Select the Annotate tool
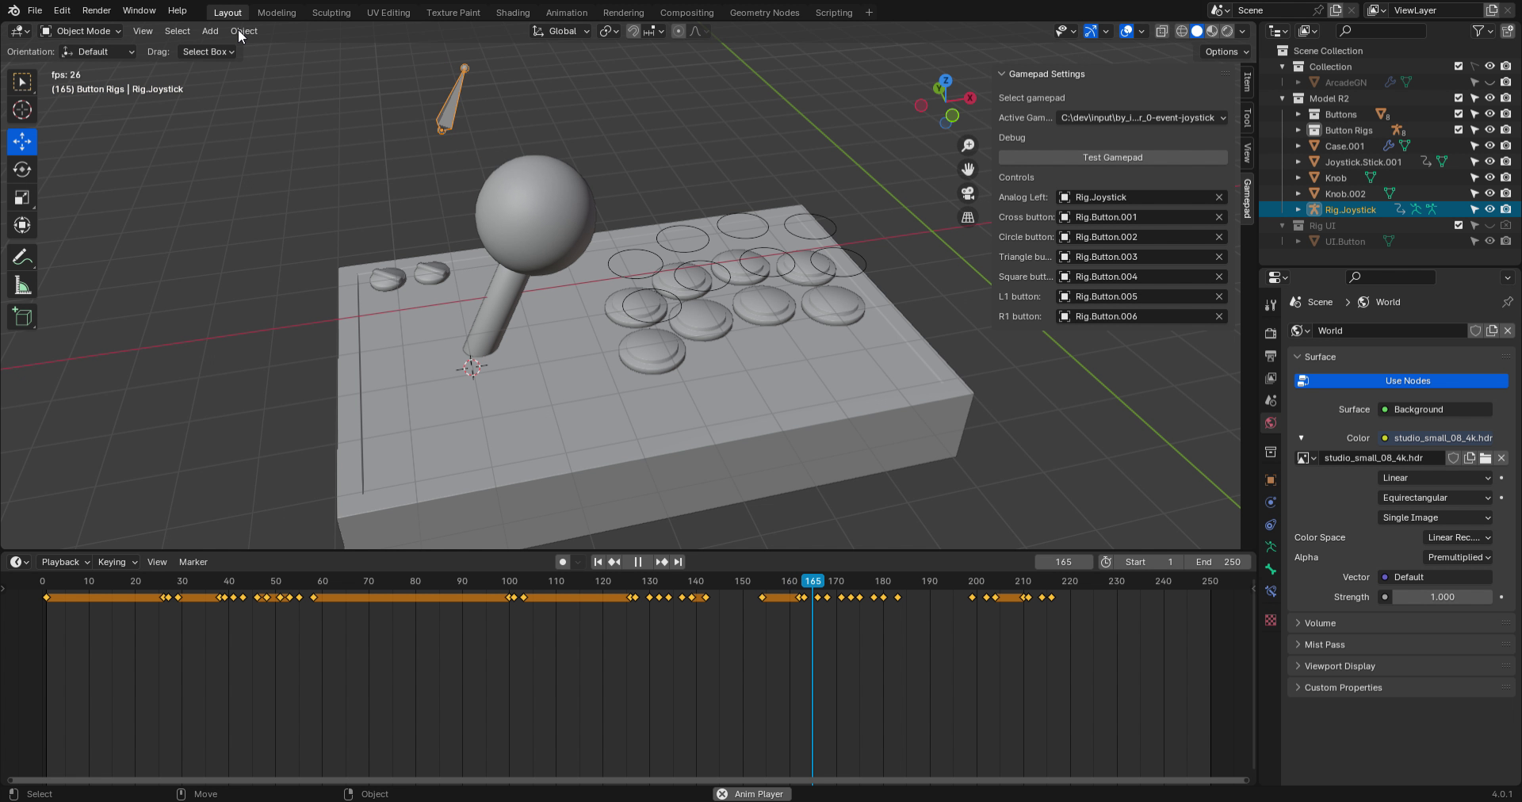This screenshot has height=802, width=1522. [x=21, y=256]
